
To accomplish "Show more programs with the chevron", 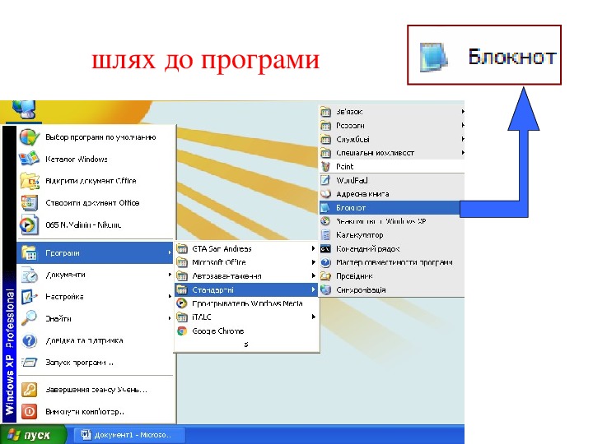I will click(245, 345).
